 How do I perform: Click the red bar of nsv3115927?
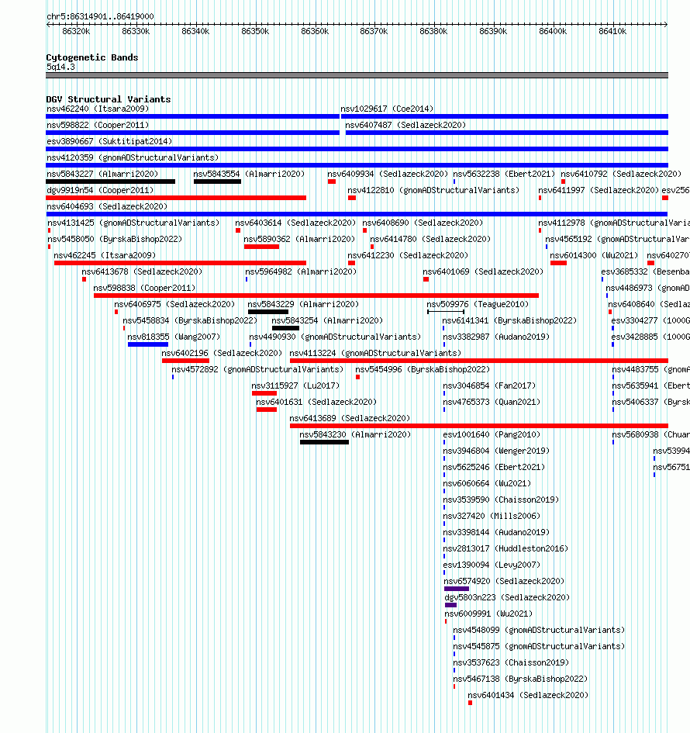pos(264,393)
